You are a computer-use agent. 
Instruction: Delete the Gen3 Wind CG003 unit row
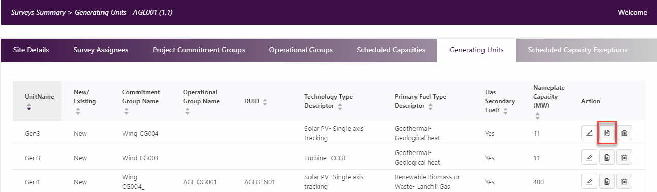[625, 158]
